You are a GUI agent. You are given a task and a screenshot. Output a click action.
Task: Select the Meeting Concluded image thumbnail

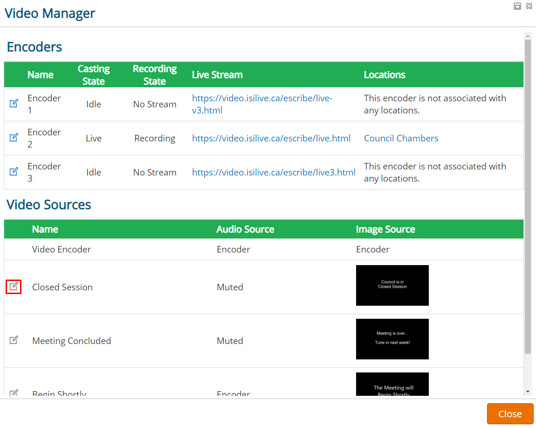tap(392, 339)
